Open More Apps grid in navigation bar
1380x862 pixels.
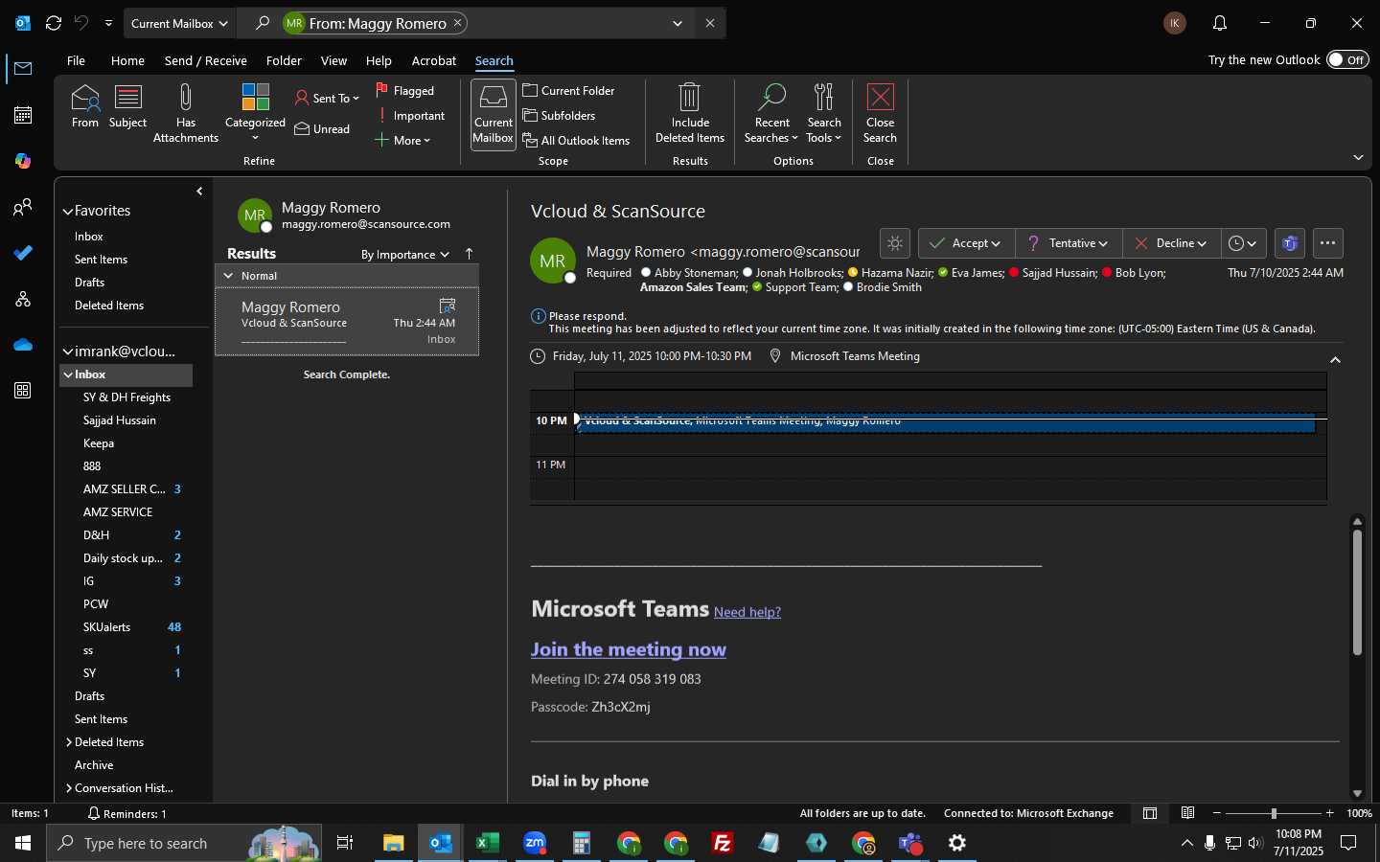click(23, 391)
